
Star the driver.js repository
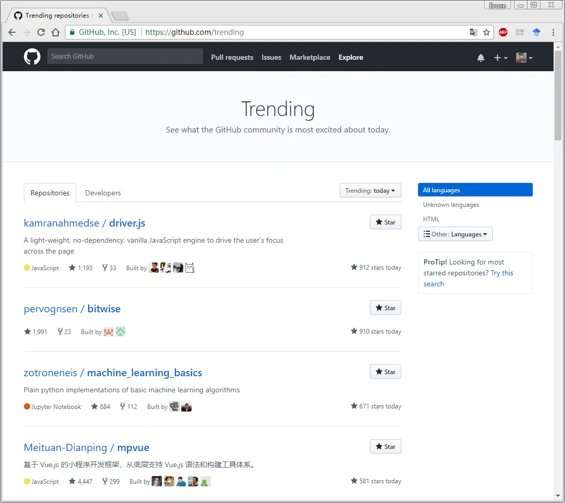coord(385,222)
